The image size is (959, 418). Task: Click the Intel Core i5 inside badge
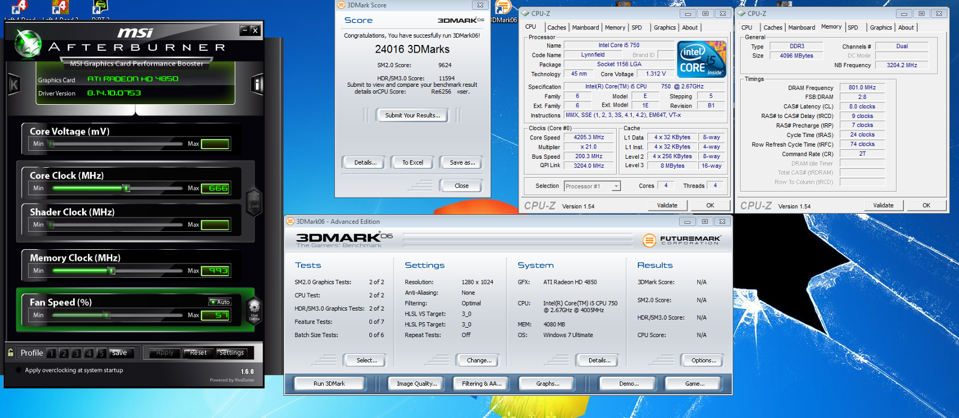(x=701, y=59)
